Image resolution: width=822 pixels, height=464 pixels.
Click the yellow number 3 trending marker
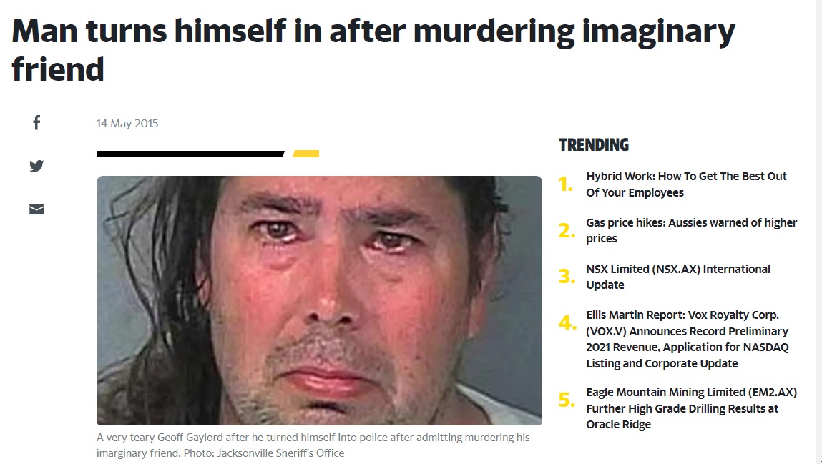567,276
